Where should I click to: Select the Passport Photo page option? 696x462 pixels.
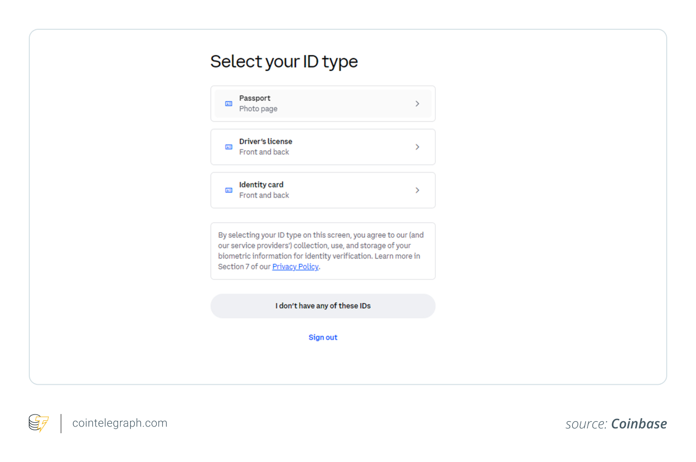coord(323,104)
